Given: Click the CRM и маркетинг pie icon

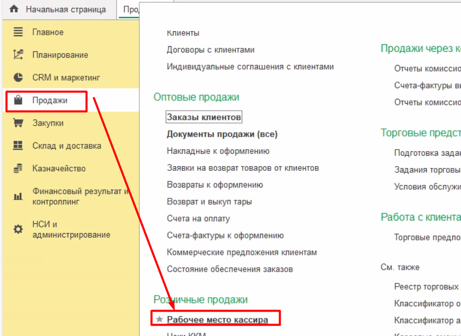Looking at the screenshot, I should click(18, 77).
